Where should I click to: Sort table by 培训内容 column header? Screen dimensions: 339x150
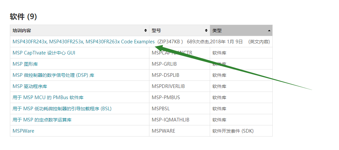coord(79,31)
